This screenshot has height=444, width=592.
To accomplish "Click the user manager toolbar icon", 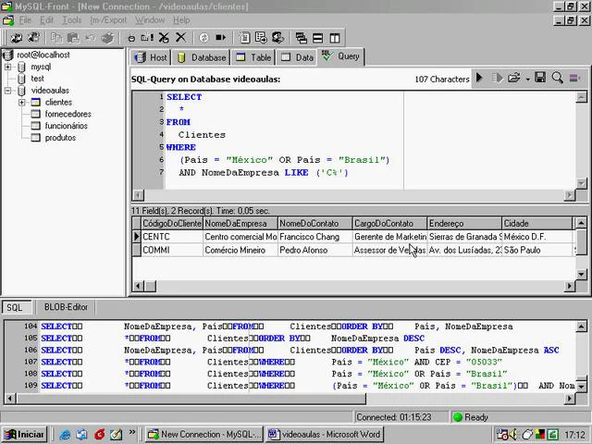I will coord(277,37).
